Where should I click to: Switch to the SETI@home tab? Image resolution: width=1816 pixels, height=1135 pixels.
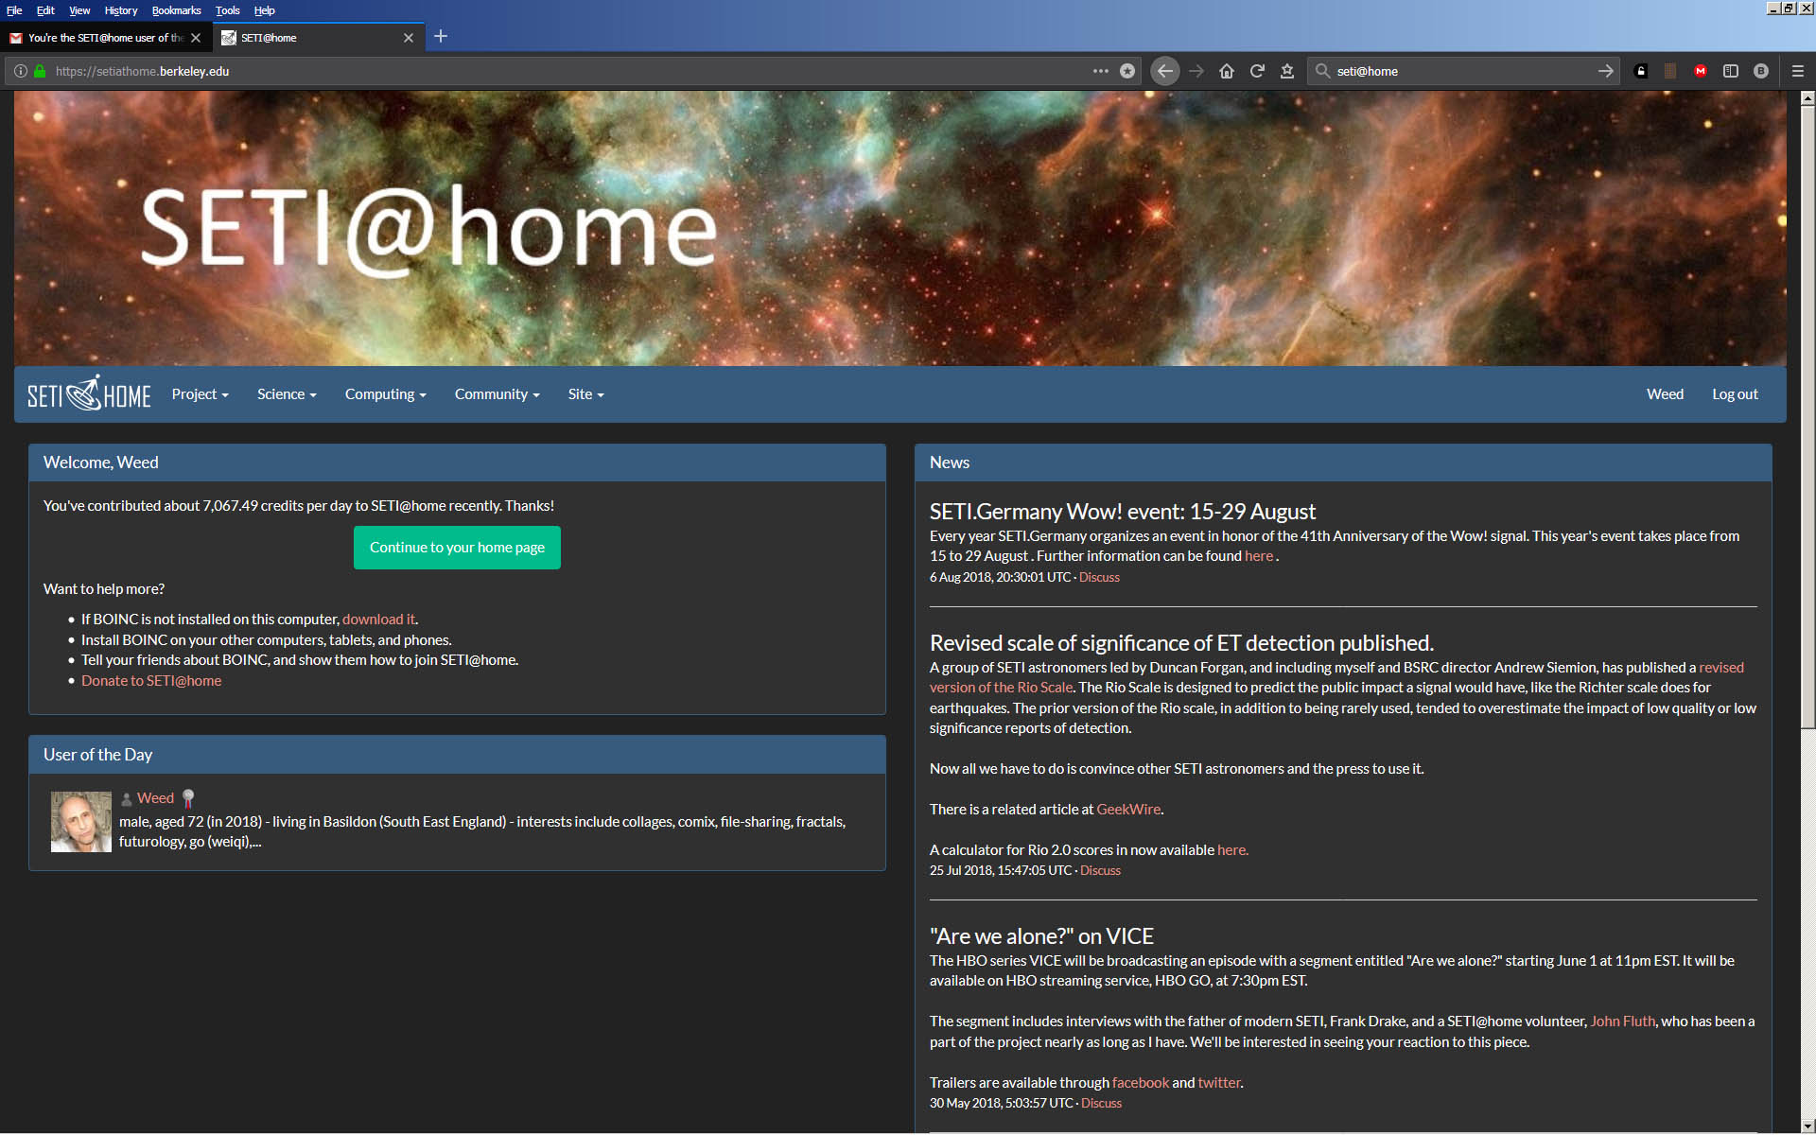(x=318, y=38)
